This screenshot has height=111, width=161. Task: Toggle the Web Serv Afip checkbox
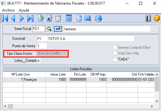coord(115,53)
